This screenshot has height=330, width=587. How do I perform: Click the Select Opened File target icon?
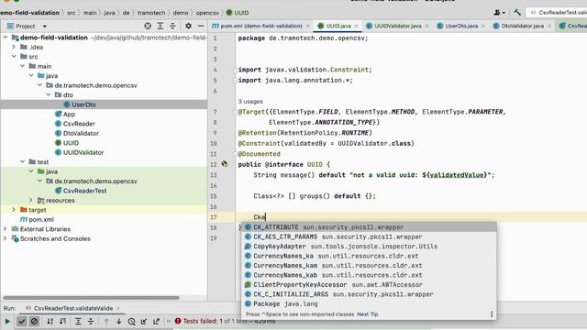coord(148,26)
